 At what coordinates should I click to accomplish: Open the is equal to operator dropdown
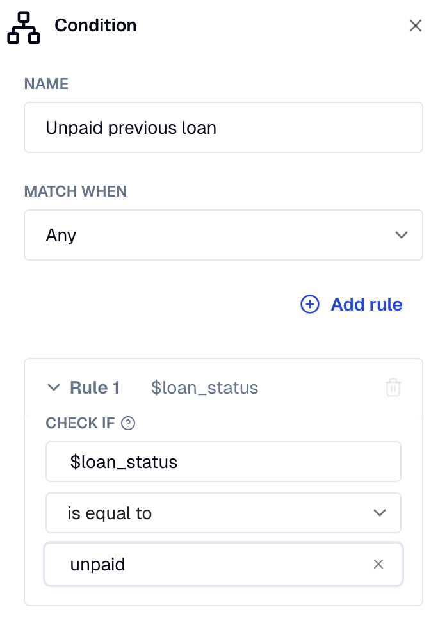tap(224, 513)
